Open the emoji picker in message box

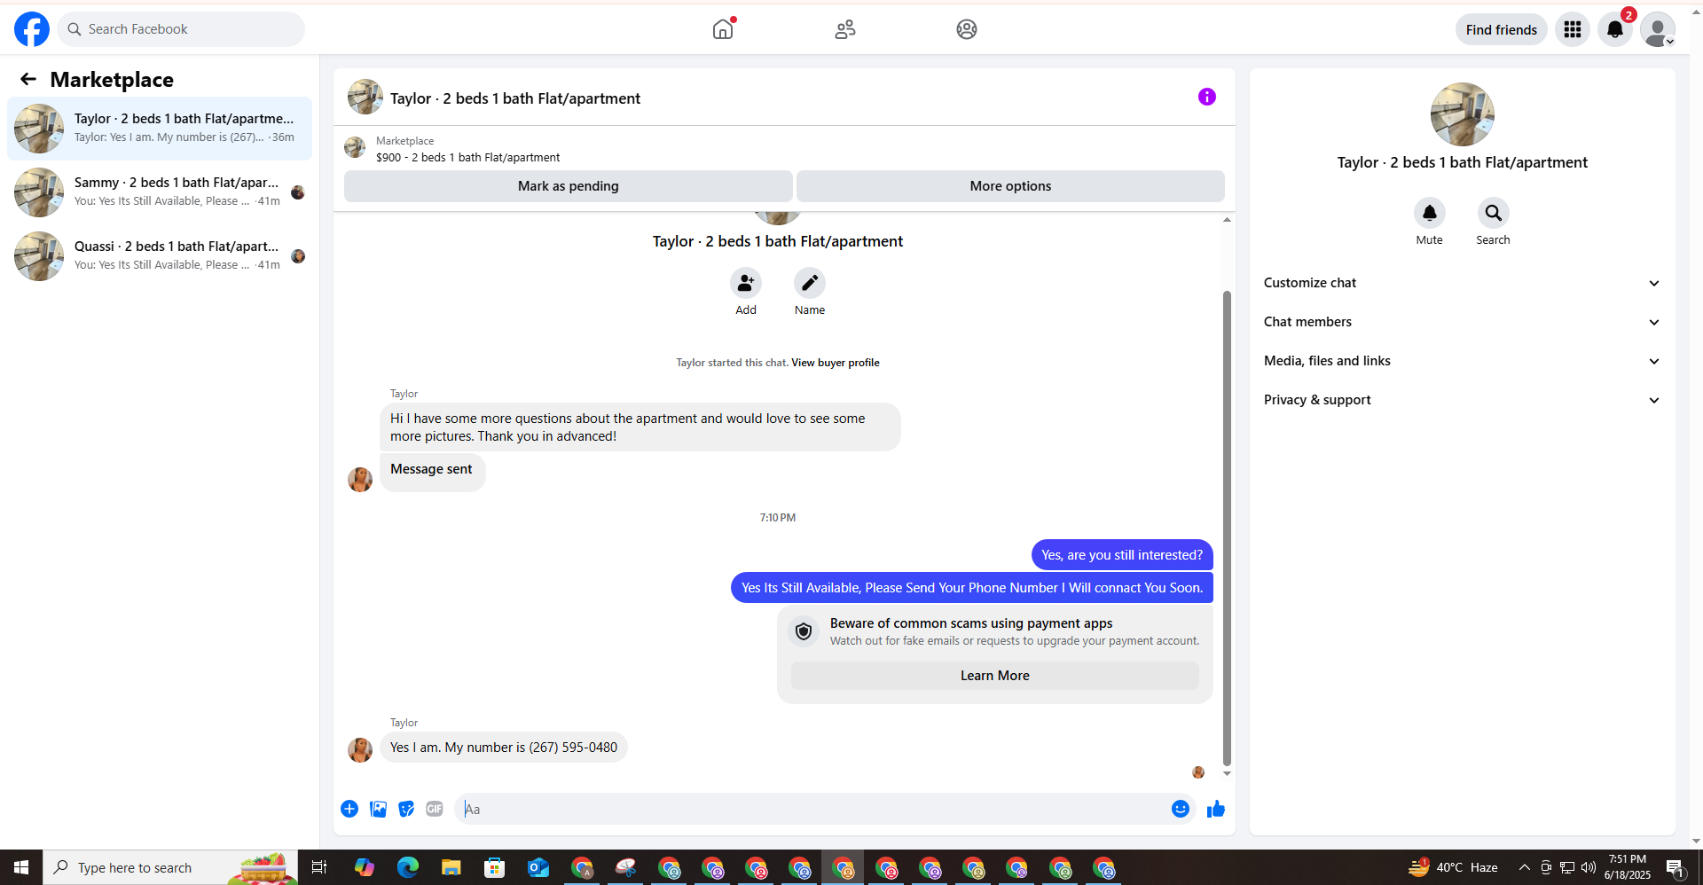pyautogui.click(x=1181, y=809)
